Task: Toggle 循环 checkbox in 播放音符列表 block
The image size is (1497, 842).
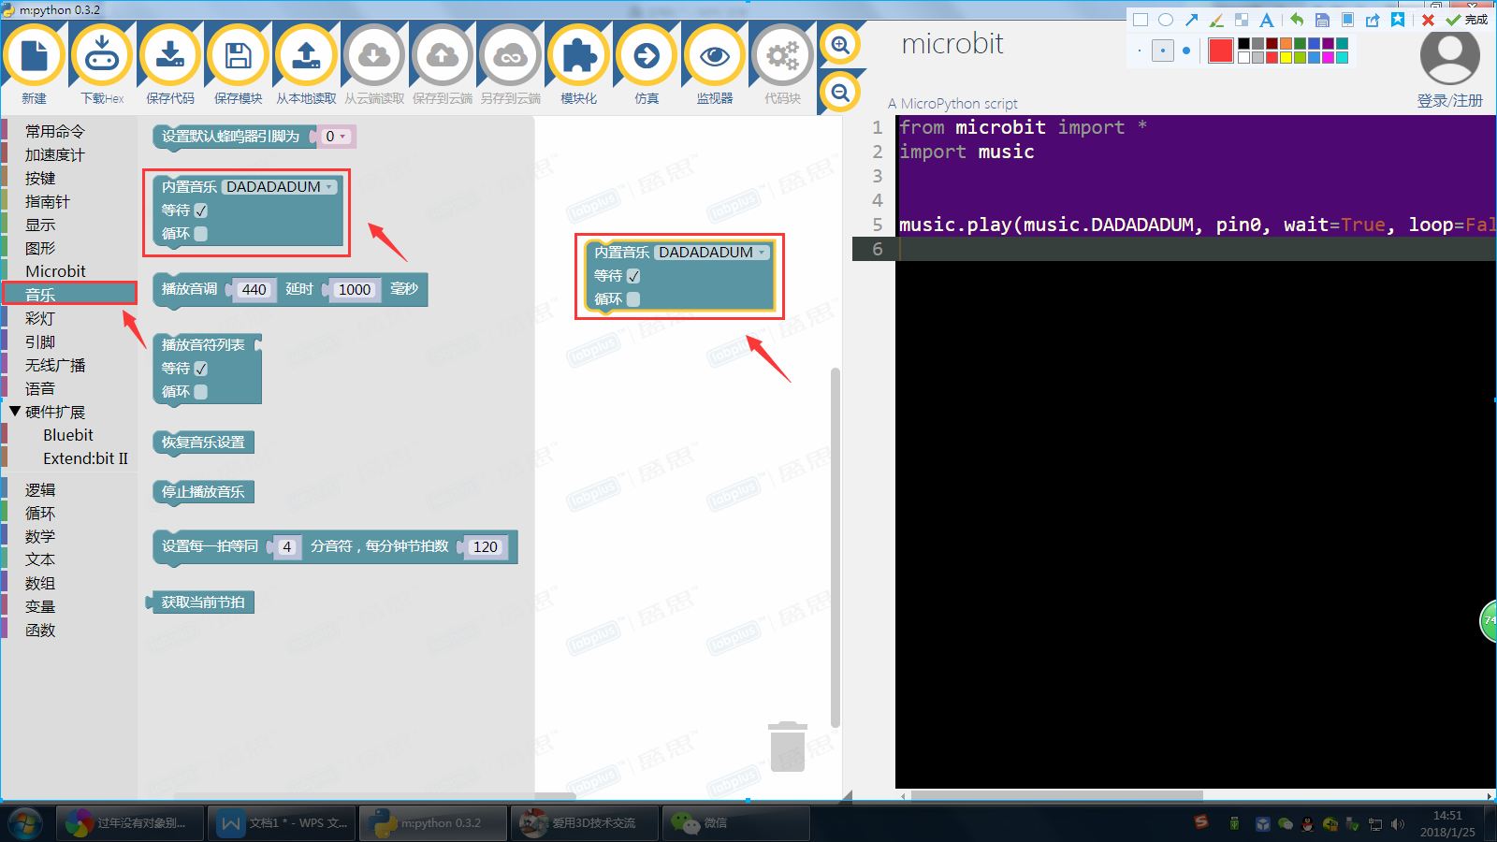Action: 201,392
